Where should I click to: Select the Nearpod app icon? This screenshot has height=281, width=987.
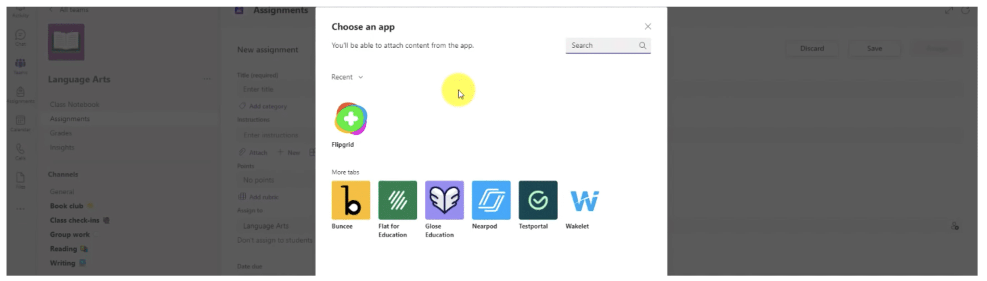point(491,200)
